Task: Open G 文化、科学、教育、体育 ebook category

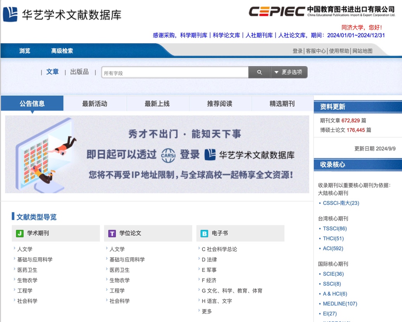Action: 232,291
